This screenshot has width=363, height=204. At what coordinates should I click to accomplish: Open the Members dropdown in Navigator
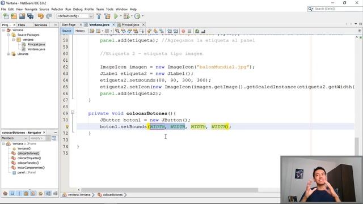coord(15,138)
